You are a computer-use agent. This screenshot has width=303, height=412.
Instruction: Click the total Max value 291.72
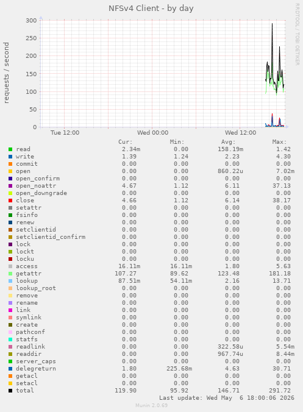(280, 391)
